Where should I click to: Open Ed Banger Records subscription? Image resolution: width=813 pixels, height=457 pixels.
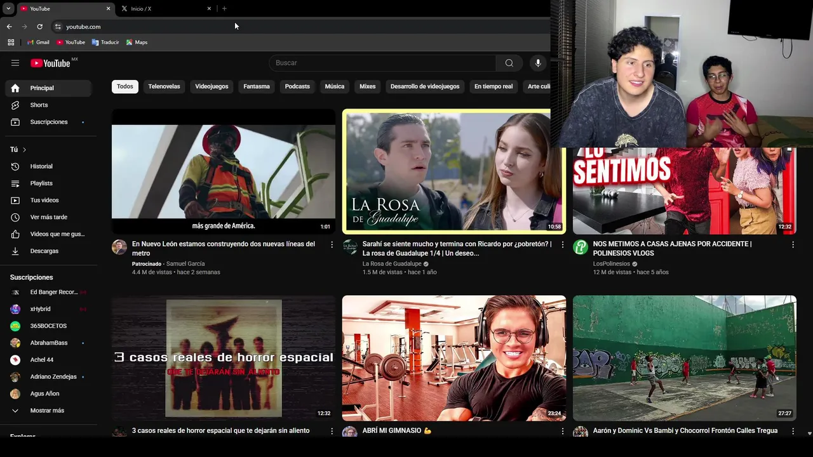click(x=48, y=292)
